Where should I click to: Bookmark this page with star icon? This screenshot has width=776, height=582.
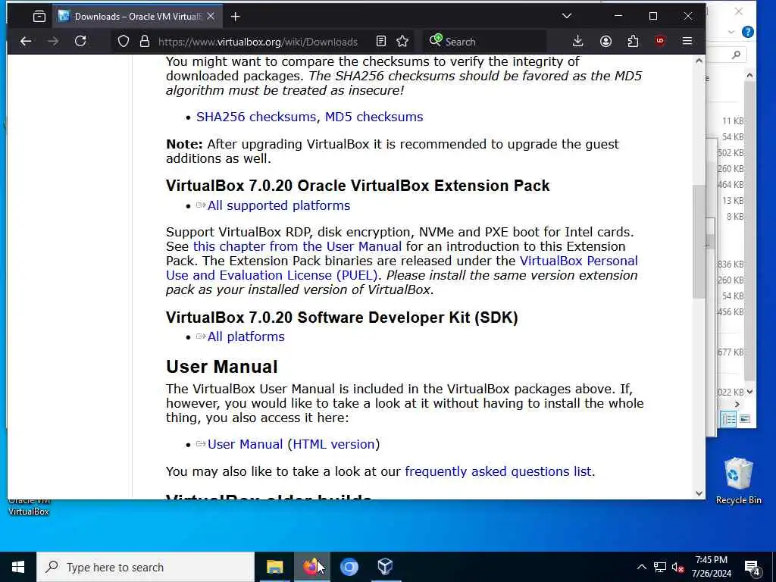click(x=402, y=42)
